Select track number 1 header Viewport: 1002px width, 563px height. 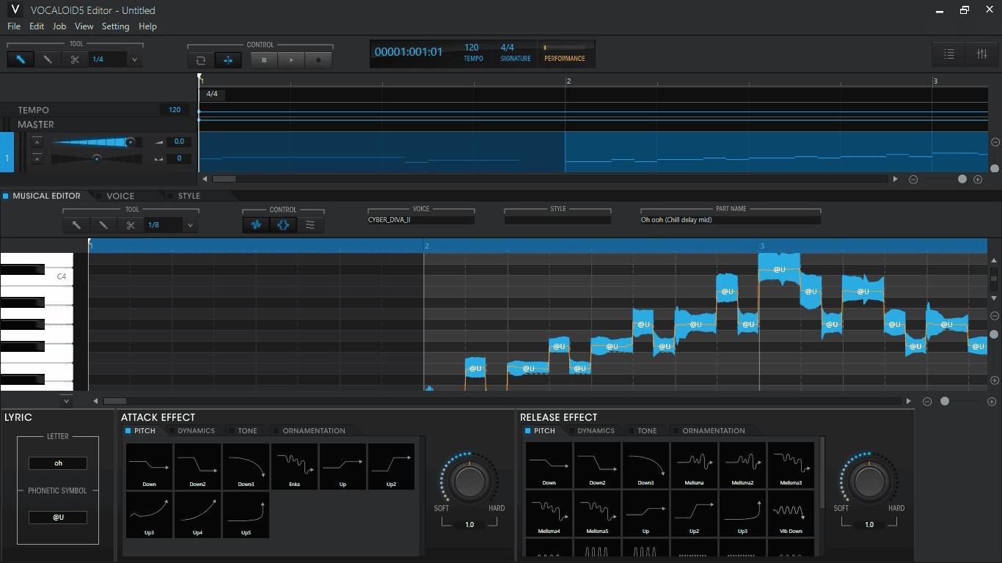(x=7, y=152)
